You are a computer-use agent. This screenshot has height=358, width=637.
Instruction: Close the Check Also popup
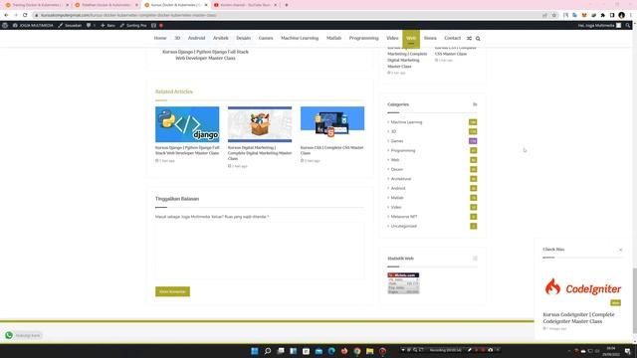pyautogui.click(x=621, y=250)
